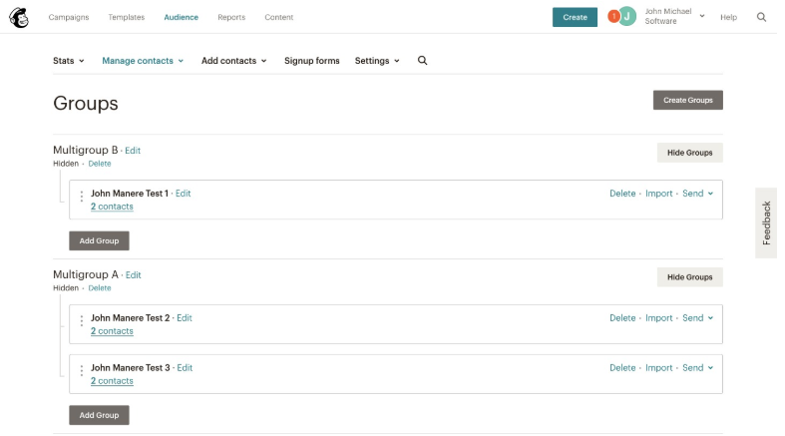The height and width of the screenshot is (436, 785).
Task: Click the Mailchimp monkey logo
Action: point(19,18)
